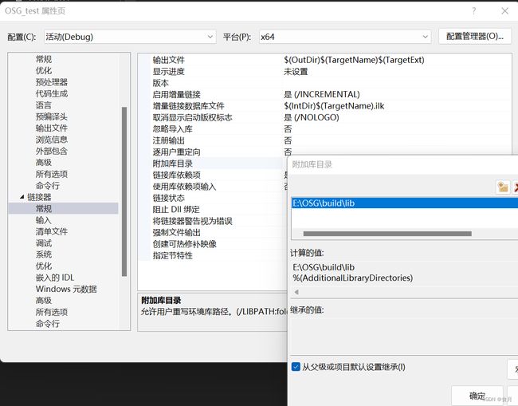The image size is (518, 406).
Task: Click the 创建可热修补映像 property row
Action: 218,244
